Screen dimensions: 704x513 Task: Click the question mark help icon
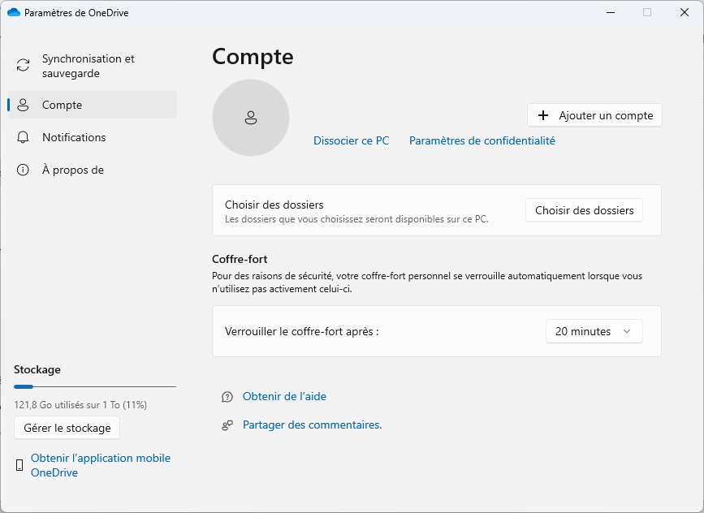[x=227, y=397]
